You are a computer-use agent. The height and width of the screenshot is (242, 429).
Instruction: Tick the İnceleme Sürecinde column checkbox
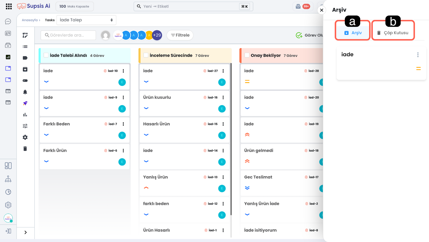[146, 55]
